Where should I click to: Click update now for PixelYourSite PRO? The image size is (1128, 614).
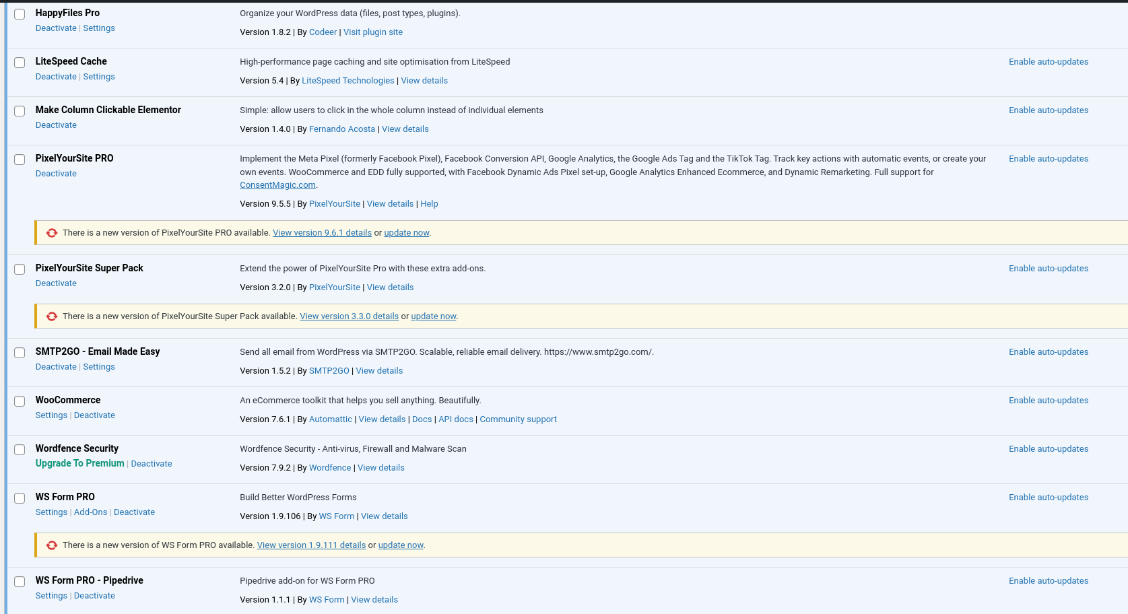406,233
